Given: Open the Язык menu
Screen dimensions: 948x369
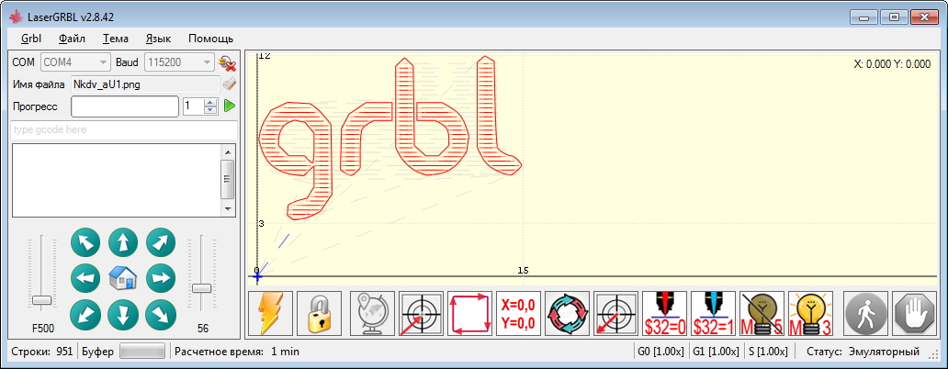Looking at the screenshot, I should pyautogui.click(x=158, y=39).
